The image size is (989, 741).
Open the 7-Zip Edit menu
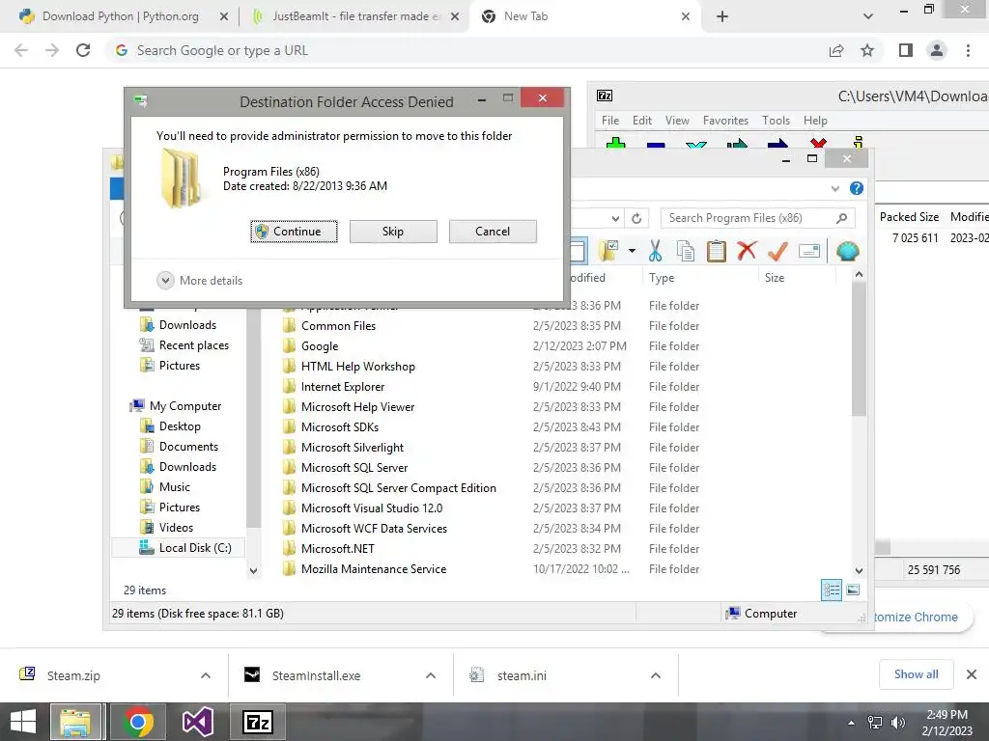tap(642, 121)
